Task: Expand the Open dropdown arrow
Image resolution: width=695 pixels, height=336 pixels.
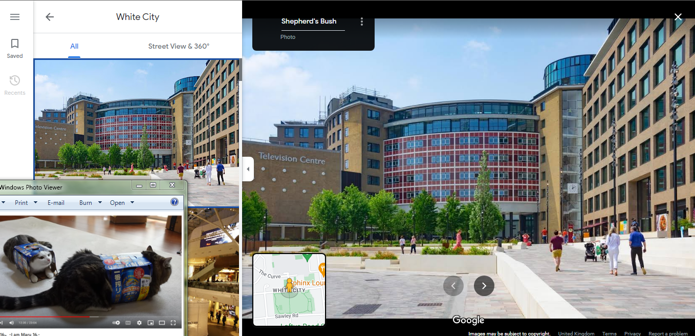Action: point(132,203)
